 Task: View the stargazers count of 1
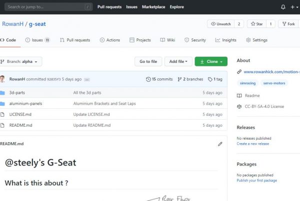[270, 24]
